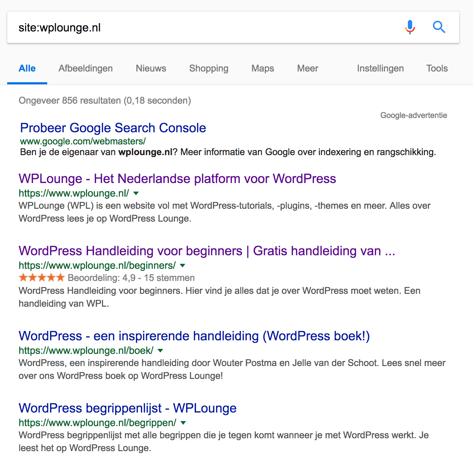The image size is (473, 469).
Task: Click the voice search microphone icon
Action: tap(410, 27)
